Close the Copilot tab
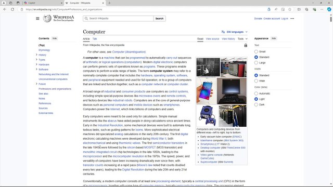333x187 pixels. coord(61,3)
